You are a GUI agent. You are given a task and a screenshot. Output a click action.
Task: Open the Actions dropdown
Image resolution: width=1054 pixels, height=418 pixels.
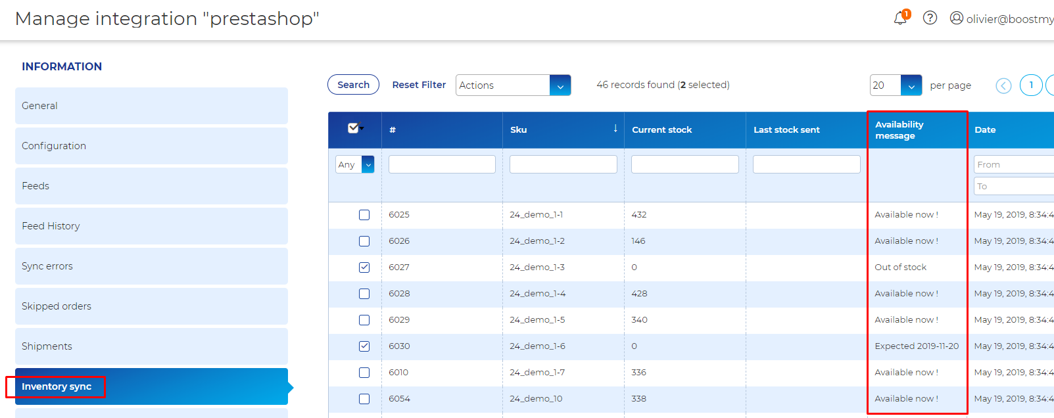tap(513, 85)
